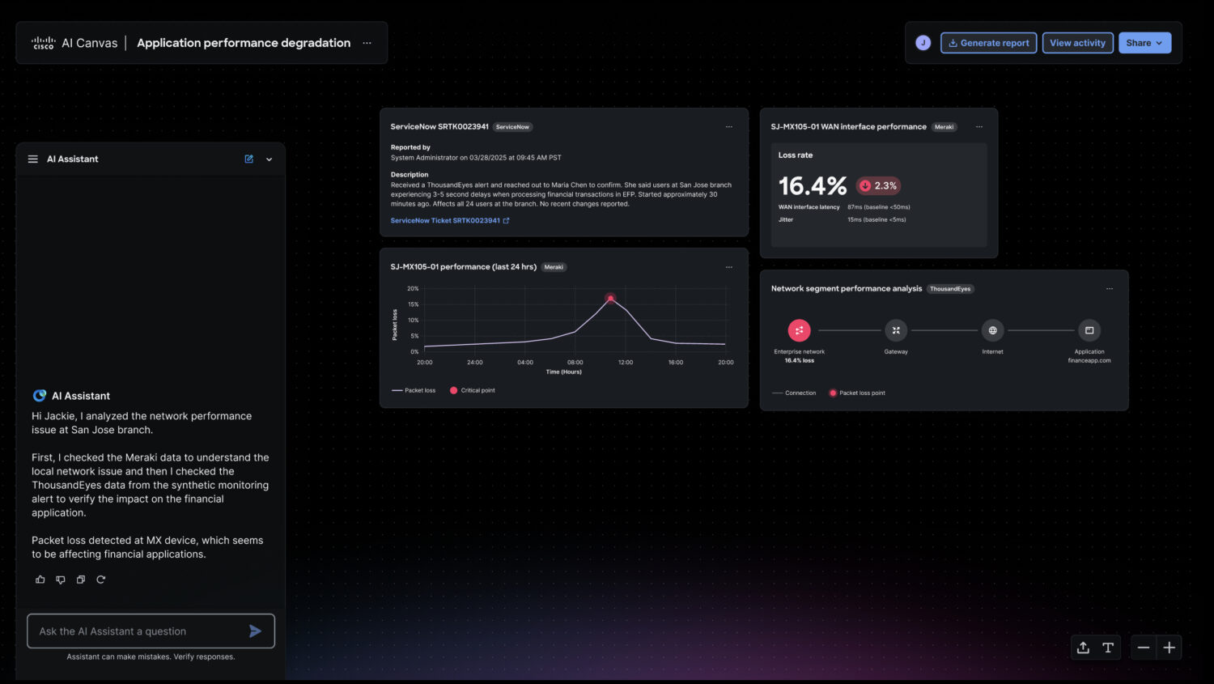Screen dimensions: 1214x684
Task: Click the critical point on packet loss chart
Action: (610, 298)
